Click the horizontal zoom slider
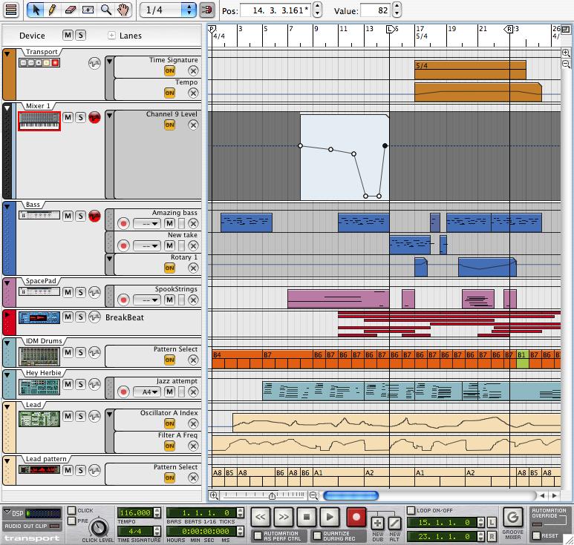This screenshot has width=574, height=545. click(x=272, y=495)
